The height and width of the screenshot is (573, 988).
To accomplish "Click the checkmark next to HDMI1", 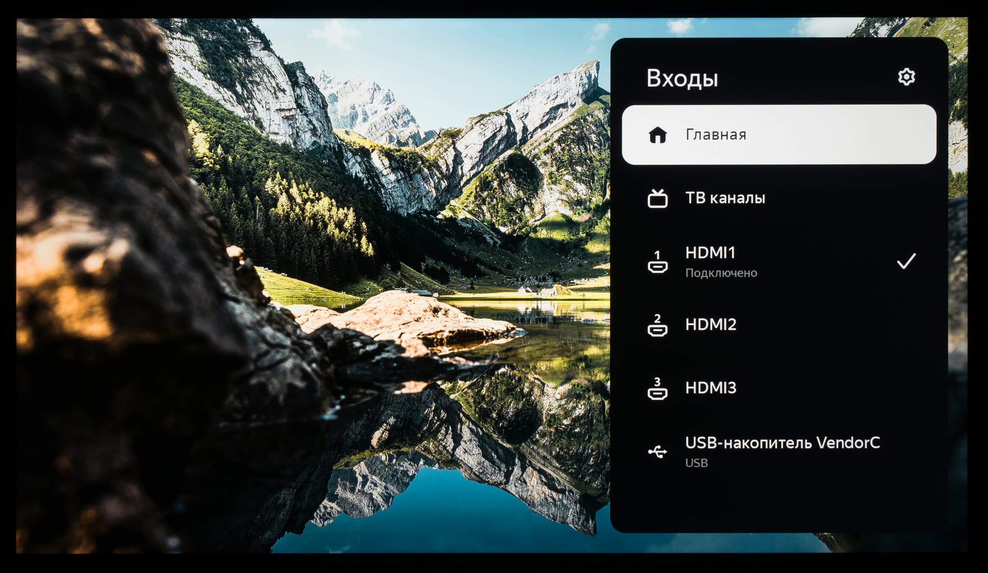I will pos(906,261).
